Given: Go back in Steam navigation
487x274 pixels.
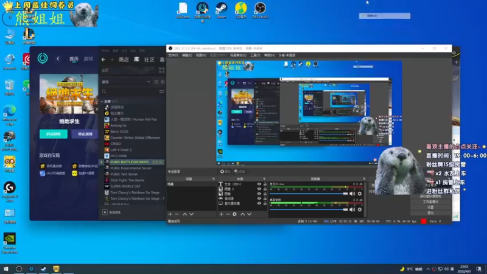Looking at the screenshot, I should click(x=103, y=60).
